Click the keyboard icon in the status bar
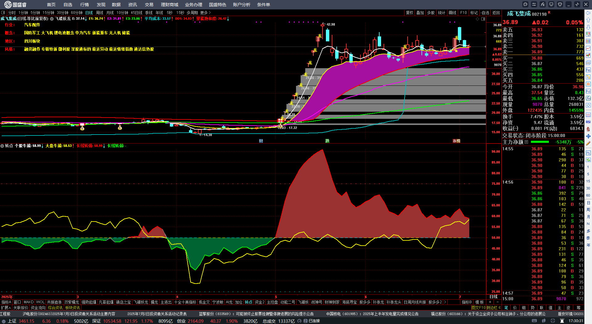 (x=534, y=321)
